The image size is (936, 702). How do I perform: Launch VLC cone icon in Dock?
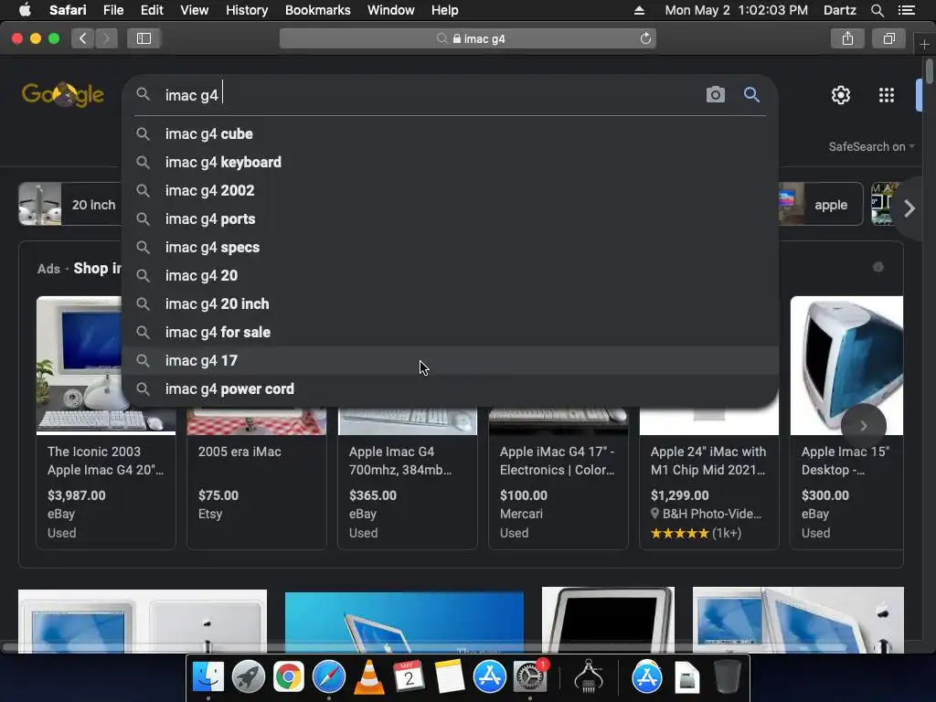click(369, 677)
